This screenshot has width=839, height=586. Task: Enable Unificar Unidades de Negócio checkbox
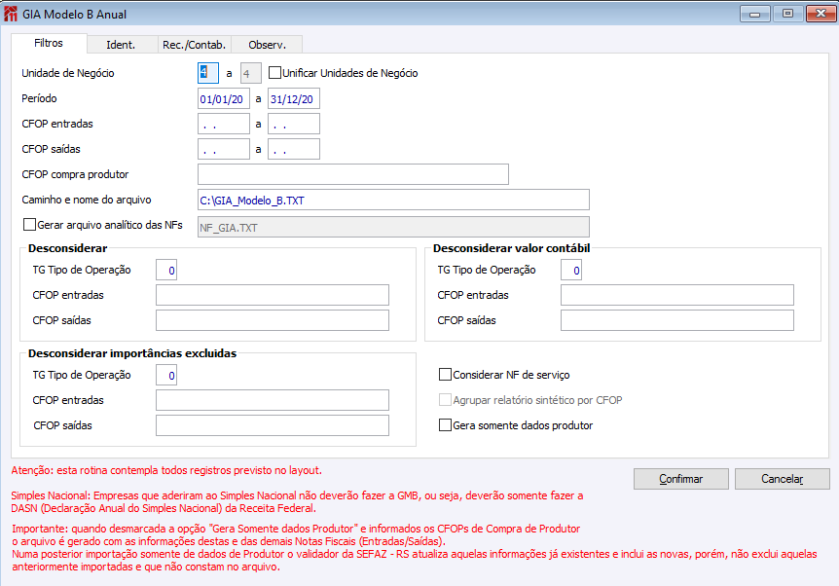pyautogui.click(x=275, y=73)
